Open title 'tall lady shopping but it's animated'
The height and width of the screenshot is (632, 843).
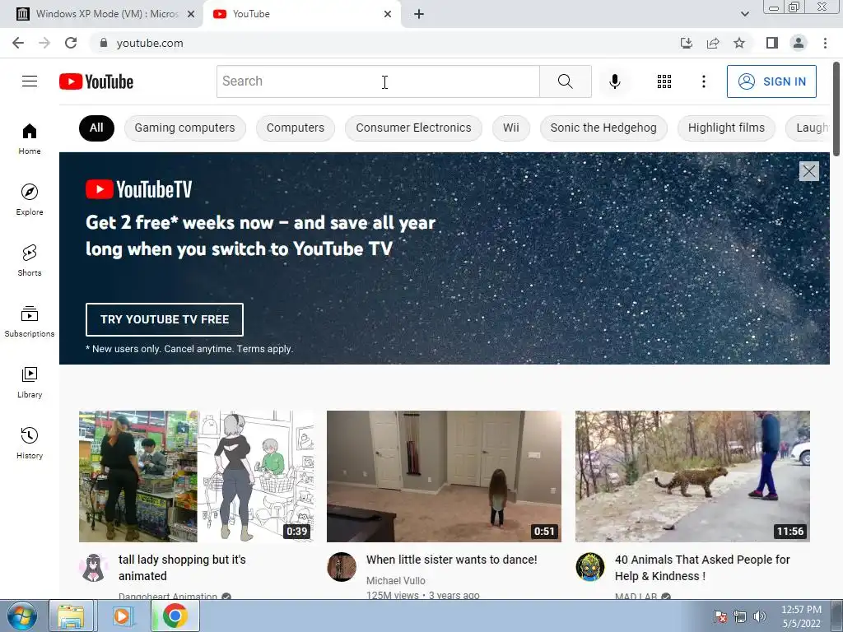coord(182,568)
